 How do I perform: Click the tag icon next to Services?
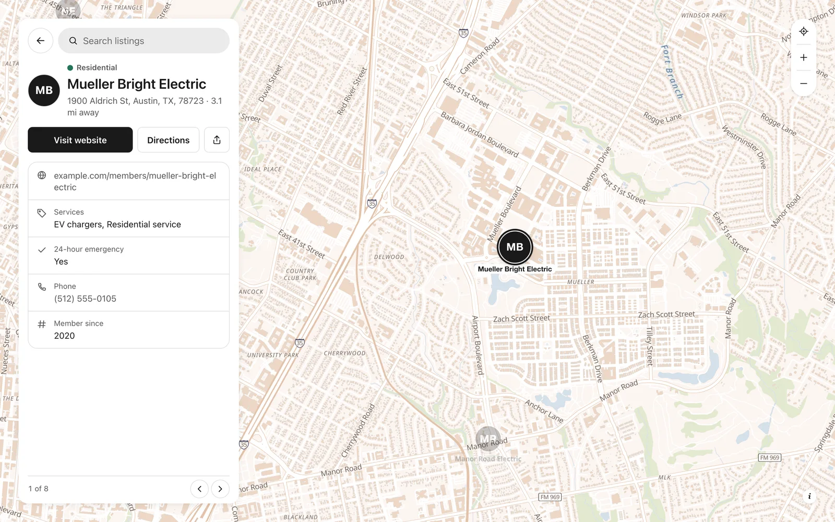coord(42,213)
